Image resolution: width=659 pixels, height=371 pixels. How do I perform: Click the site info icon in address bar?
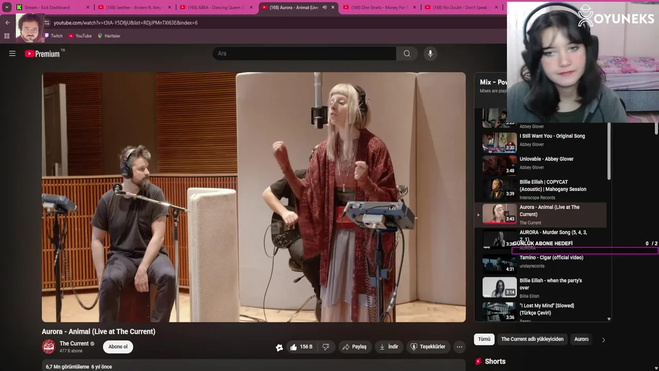pyautogui.click(x=47, y=23)
